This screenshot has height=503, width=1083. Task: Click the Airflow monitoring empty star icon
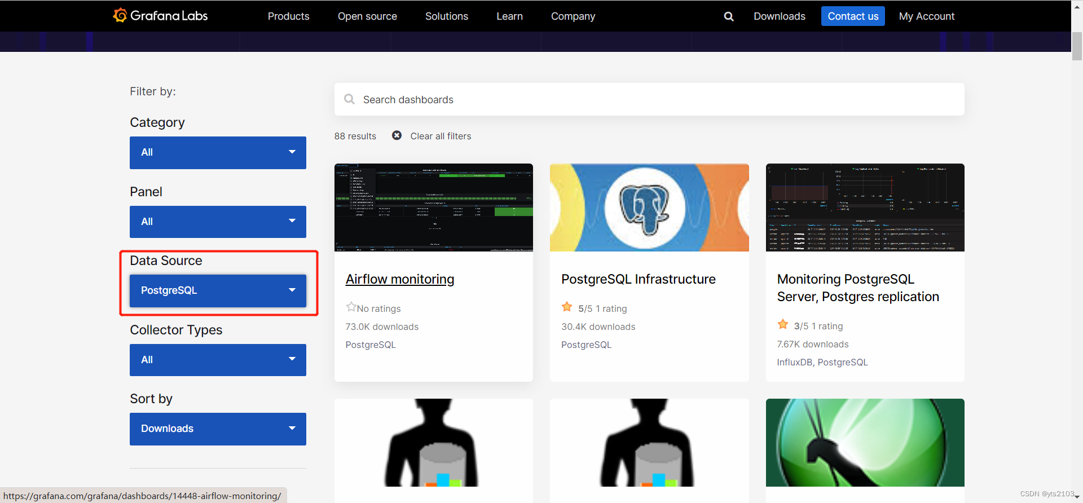pos(351,307)
